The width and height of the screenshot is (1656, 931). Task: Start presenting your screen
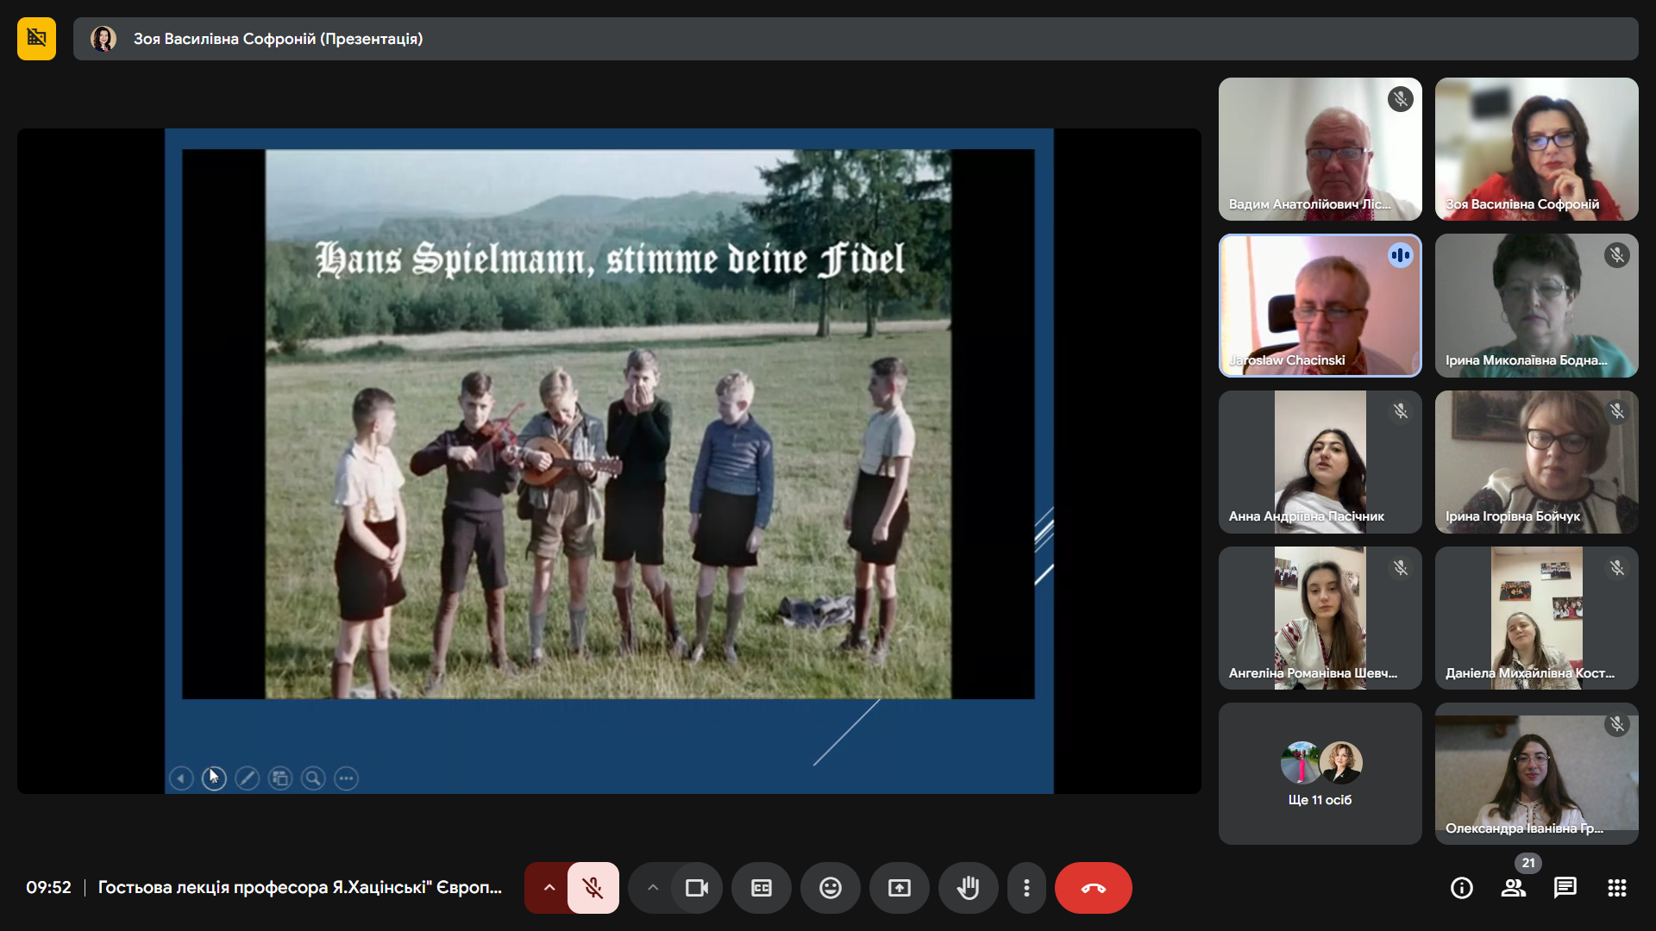pyautogui.click(x=900, y=888)
